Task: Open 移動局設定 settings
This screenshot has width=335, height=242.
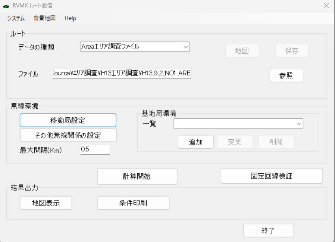Action: pos(68,120)
